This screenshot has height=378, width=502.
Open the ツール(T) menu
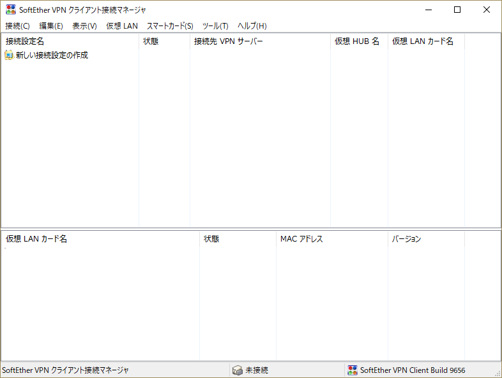pyautogui.click(x=215, y=26)
